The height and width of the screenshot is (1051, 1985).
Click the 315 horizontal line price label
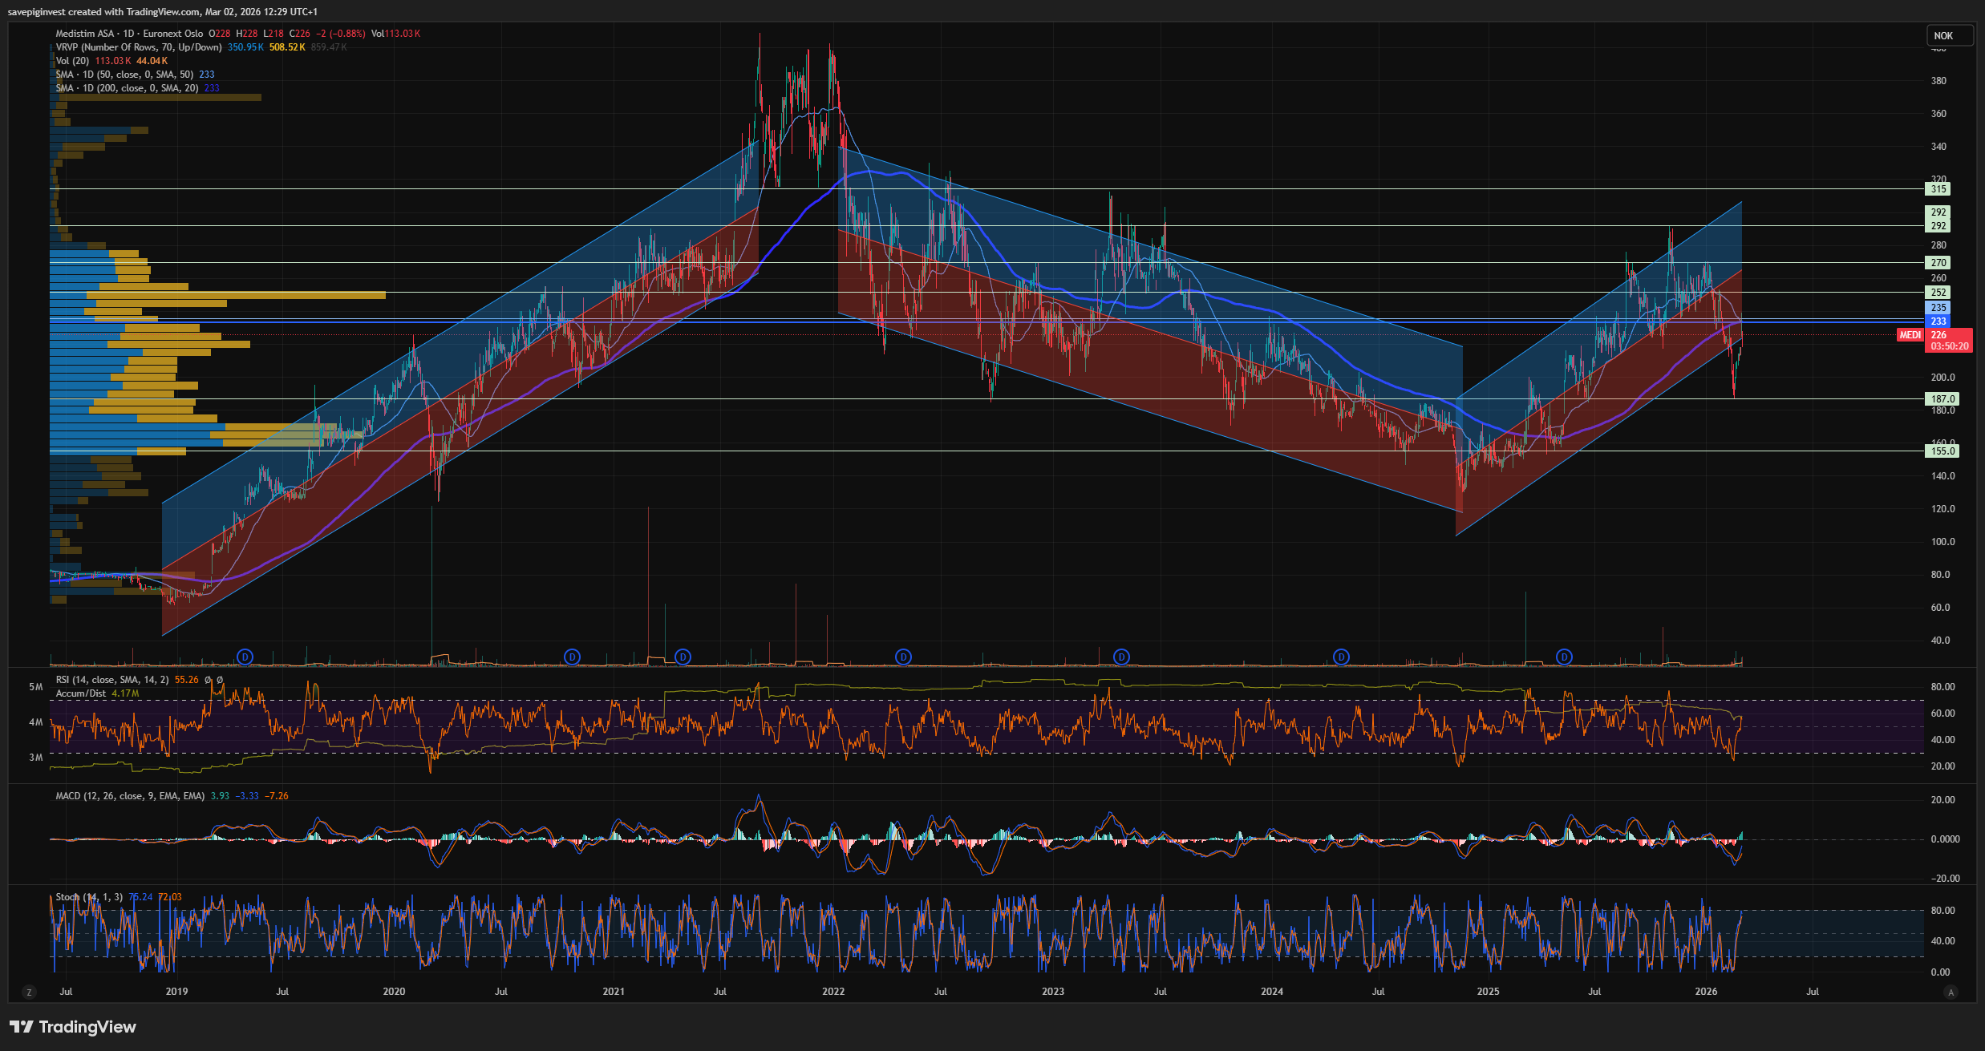(x=1938, y=189)
